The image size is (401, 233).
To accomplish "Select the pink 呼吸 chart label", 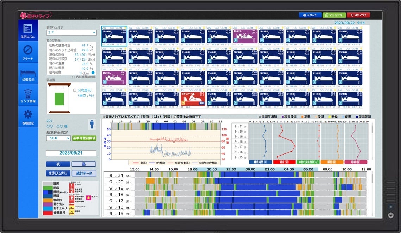I will pos(356,162).
